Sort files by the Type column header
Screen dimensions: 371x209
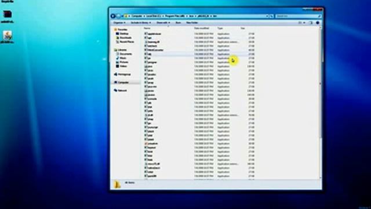[x=220, y=28]
